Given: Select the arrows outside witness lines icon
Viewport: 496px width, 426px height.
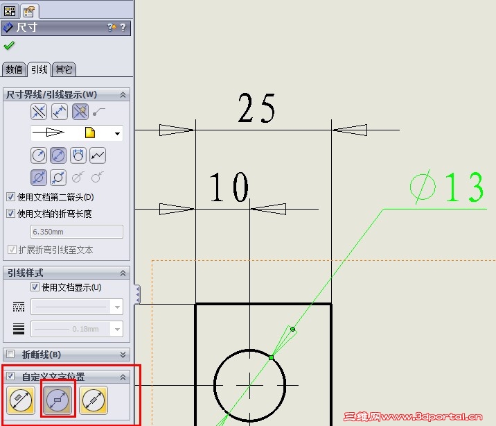Looking at the screenshot, I should 39,112.
